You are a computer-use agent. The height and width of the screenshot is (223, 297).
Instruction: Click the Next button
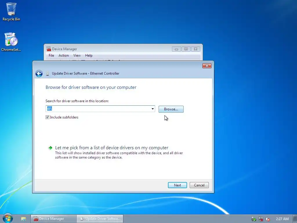pyautogui.click(x=178, y=185)
